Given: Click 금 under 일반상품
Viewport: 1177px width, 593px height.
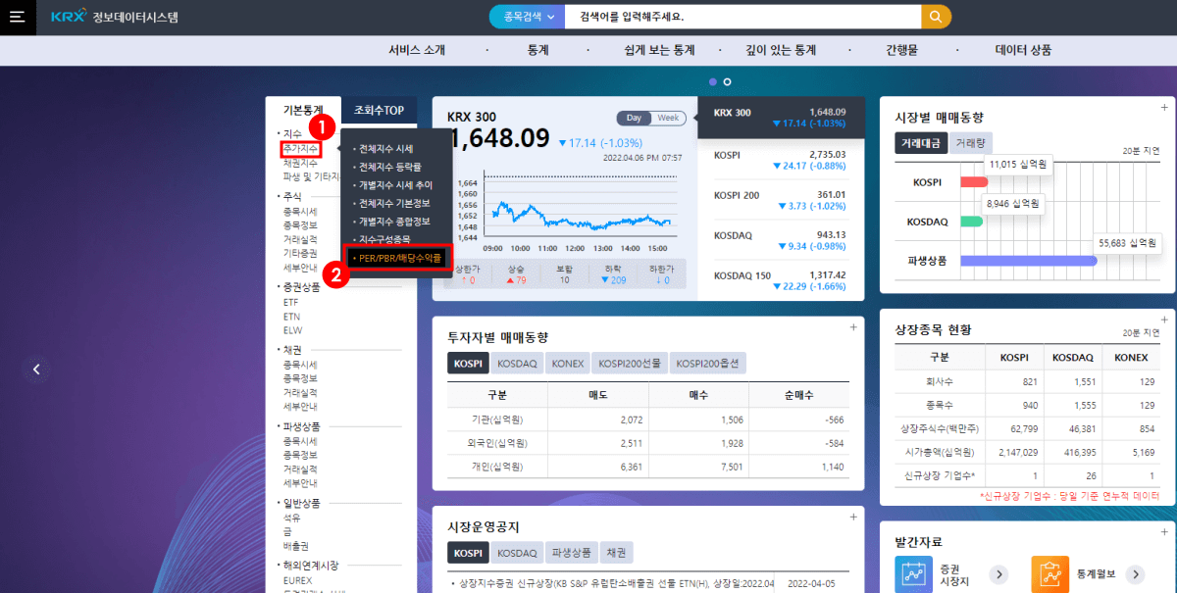Looking at the screenshot, I should pyautogui.click(x=287, y=531).
